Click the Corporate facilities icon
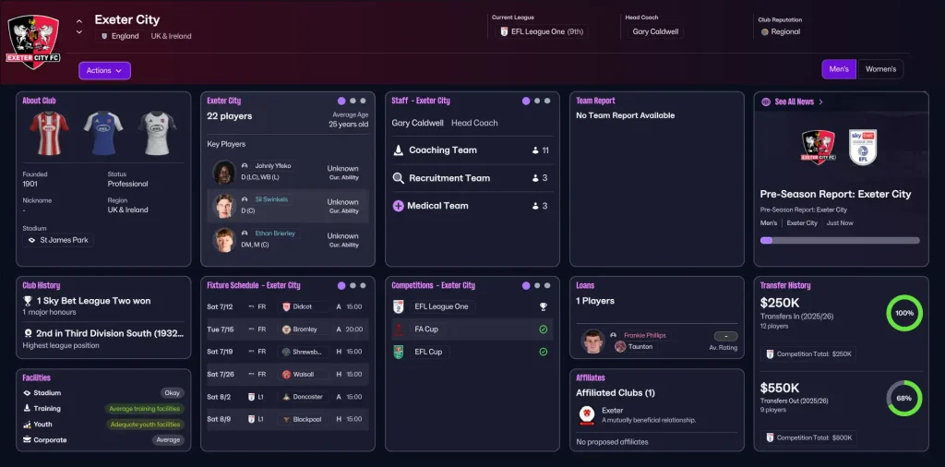Screen dimensions: 945x467 [27, 440]
